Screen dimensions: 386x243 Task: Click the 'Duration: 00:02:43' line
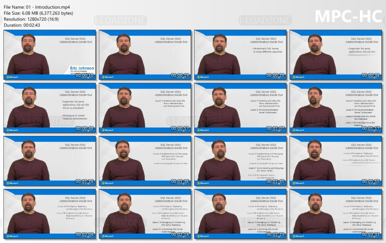point(22,25)
